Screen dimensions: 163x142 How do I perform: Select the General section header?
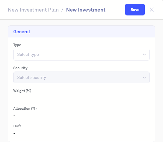22,32
